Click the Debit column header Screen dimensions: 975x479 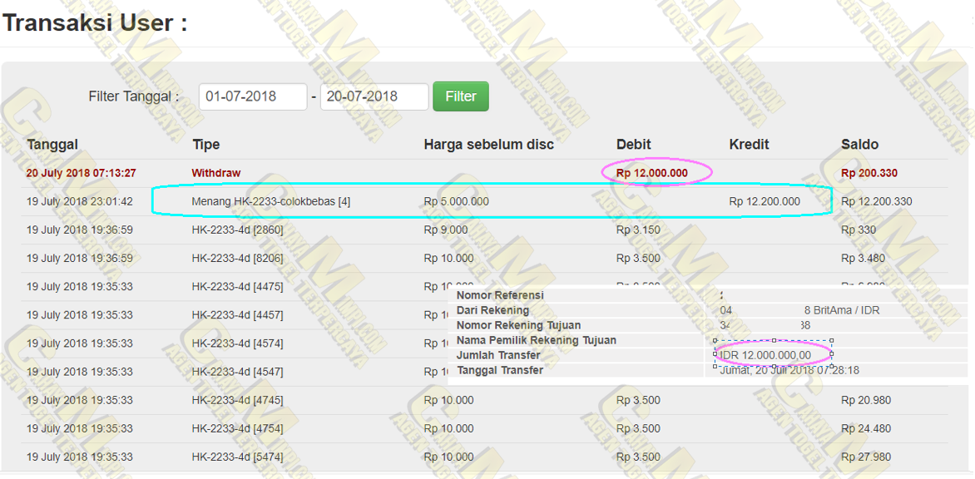633,145
